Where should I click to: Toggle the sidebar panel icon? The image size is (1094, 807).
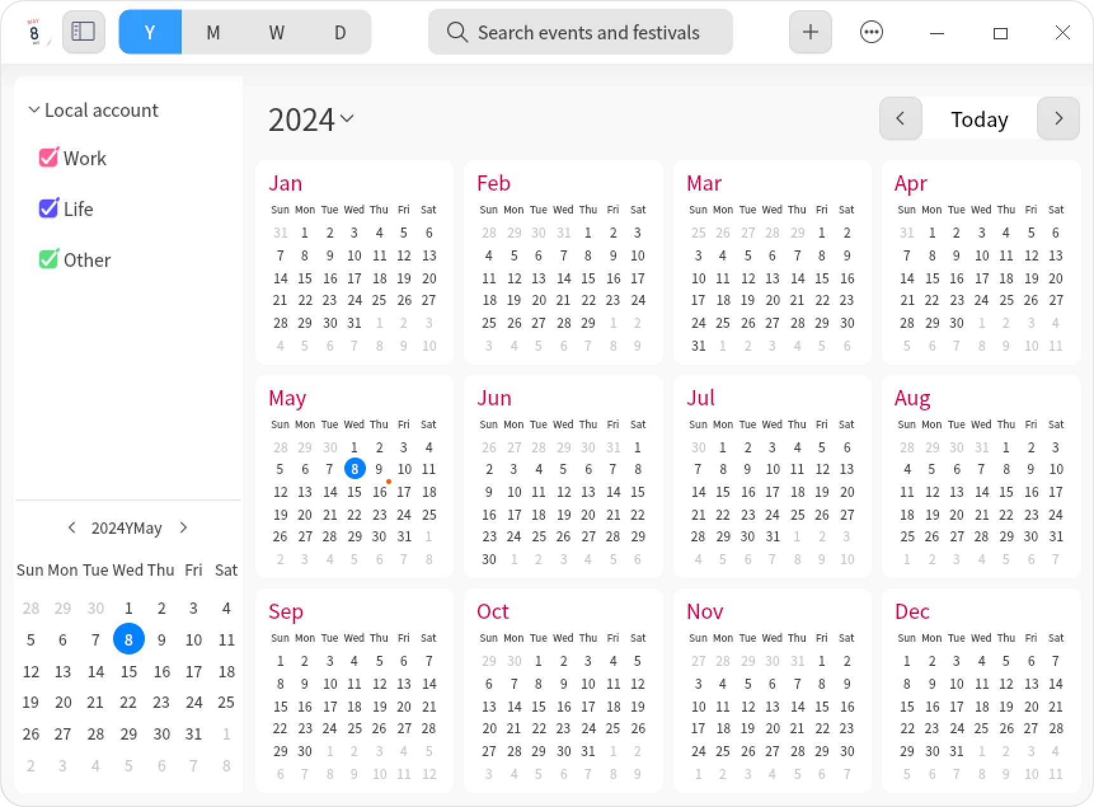(x=83, y=32)
